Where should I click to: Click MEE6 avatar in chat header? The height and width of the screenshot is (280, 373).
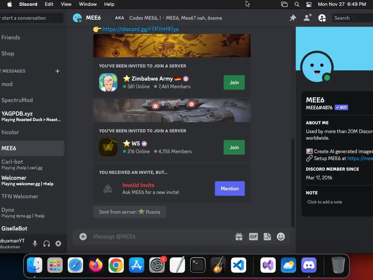[77, 18]
